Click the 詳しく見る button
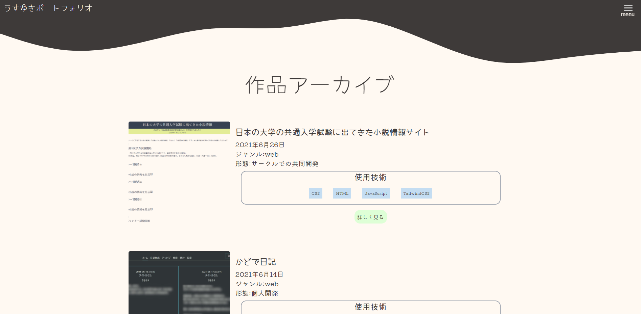 (370, 217)
